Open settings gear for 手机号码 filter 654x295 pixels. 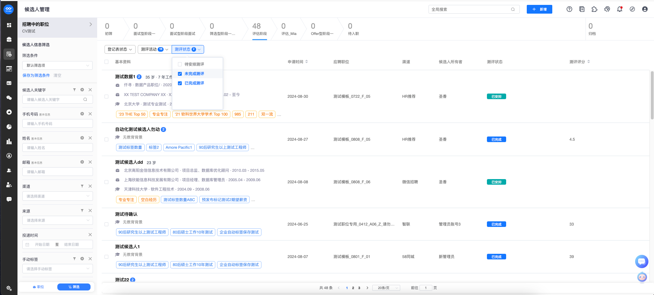pyautogui.click(x=82, y=114)
